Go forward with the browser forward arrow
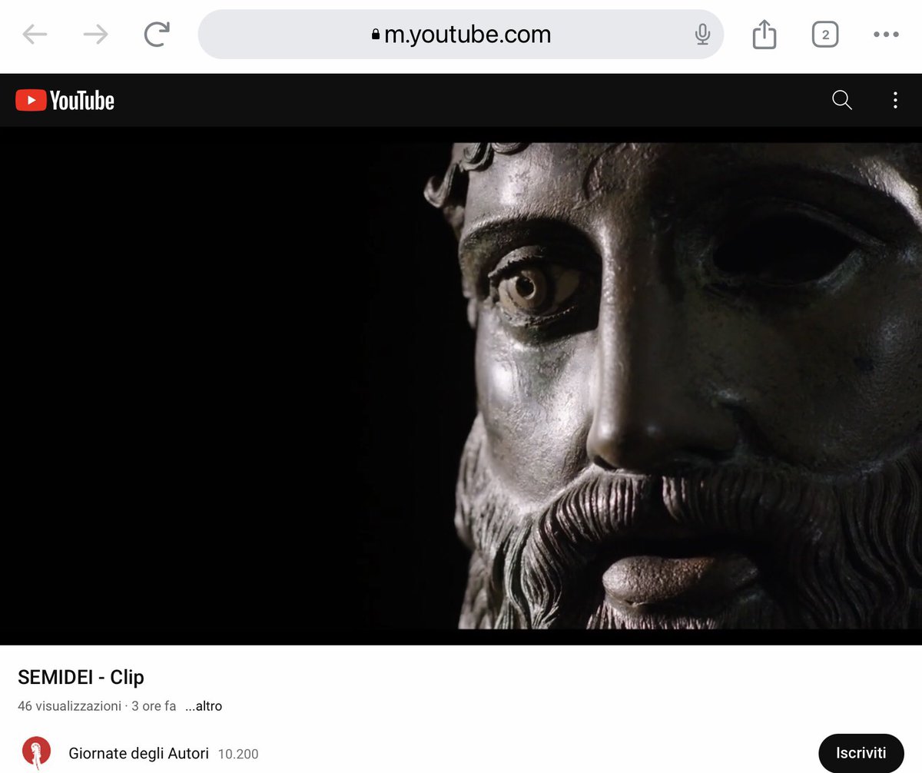Image resolution: width=922 pixels, height=773 pixels. point(95,35)
